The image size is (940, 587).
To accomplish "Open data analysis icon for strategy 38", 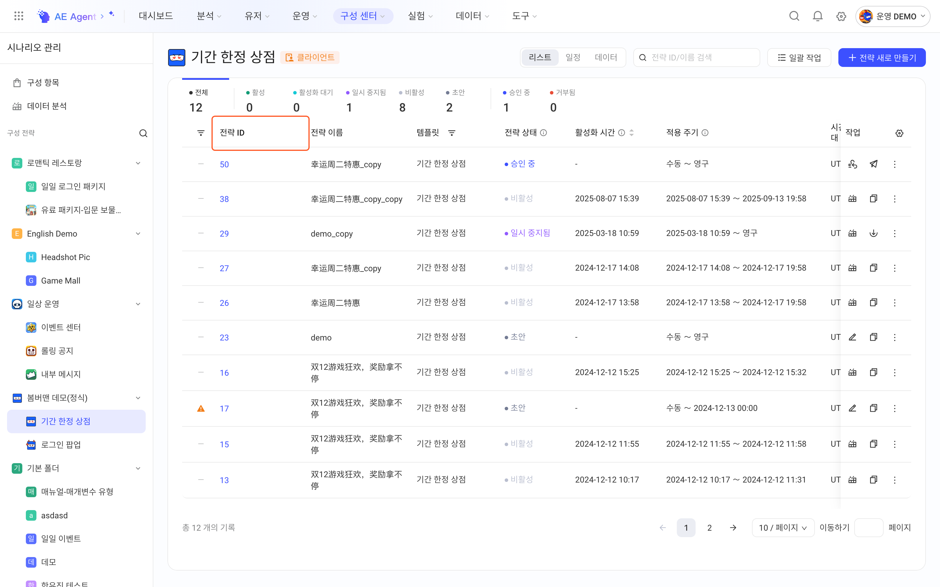I will (x=852, y=198).
